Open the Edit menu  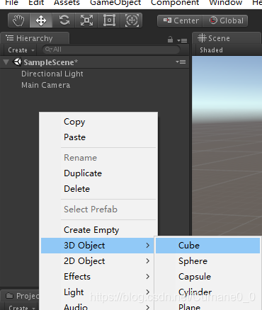click(x=36, y=3)
